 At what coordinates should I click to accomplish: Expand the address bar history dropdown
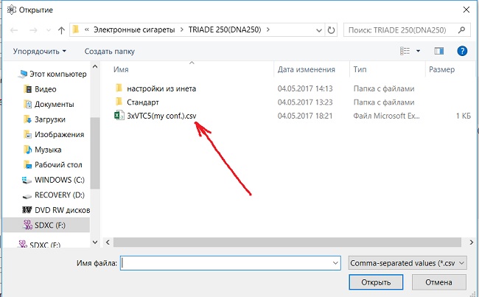pyautogui.click(x=316, y=30)
